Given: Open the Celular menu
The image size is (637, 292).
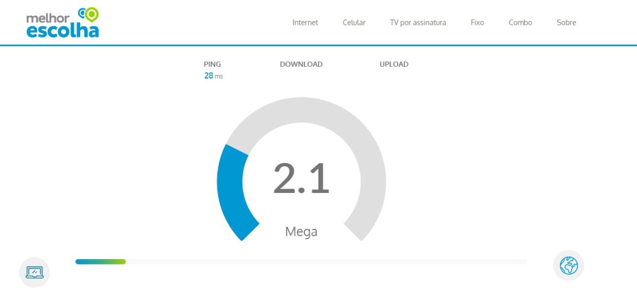Looking at the screenshot, I should (354, 23).
